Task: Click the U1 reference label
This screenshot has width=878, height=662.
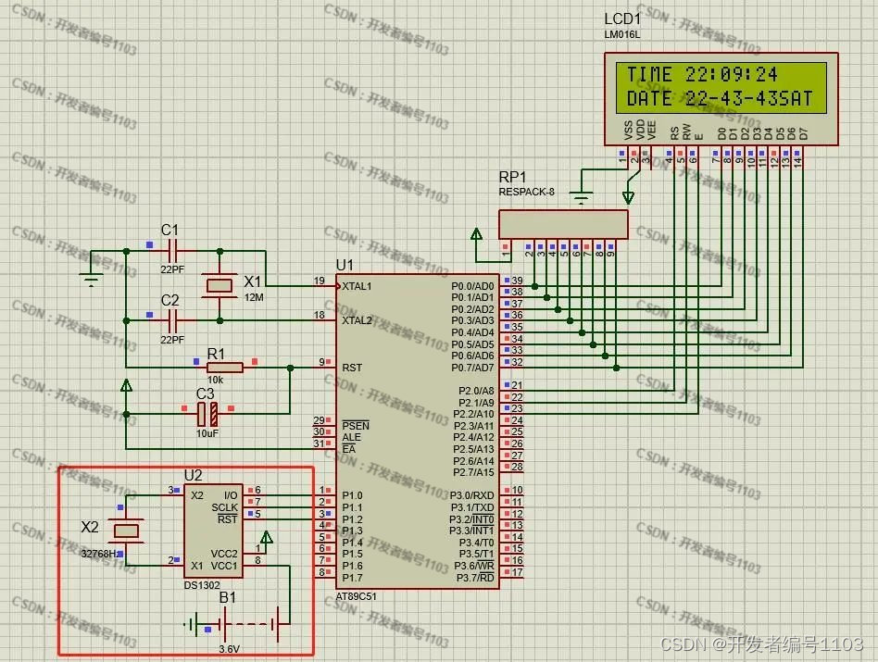Action: pyautogui.click(x=345, y=265)
